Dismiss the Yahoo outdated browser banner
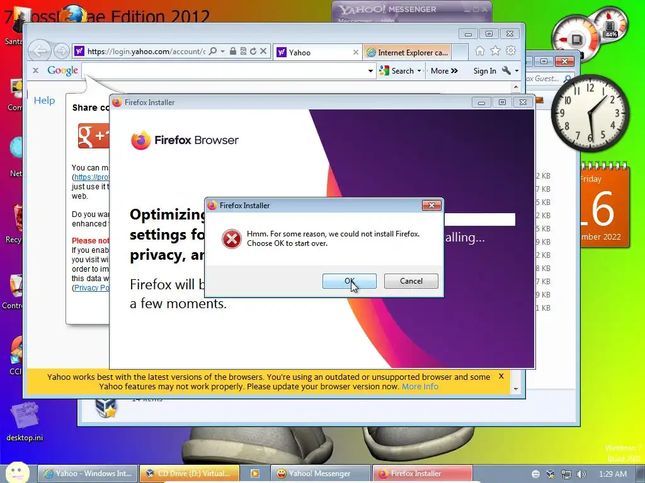This screenshot has height=483, width=645. point(501,376)
